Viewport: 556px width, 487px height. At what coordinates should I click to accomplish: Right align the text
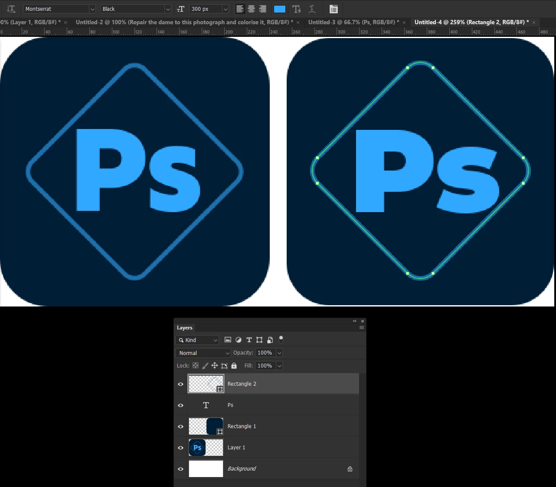[x=262, y=9]
